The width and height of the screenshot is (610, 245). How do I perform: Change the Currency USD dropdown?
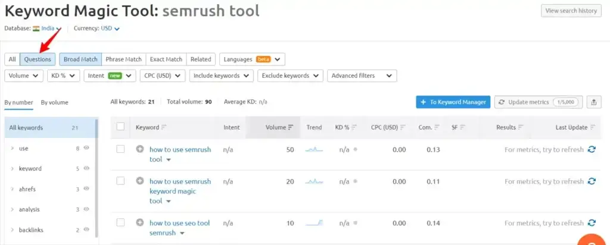(110, 29)
